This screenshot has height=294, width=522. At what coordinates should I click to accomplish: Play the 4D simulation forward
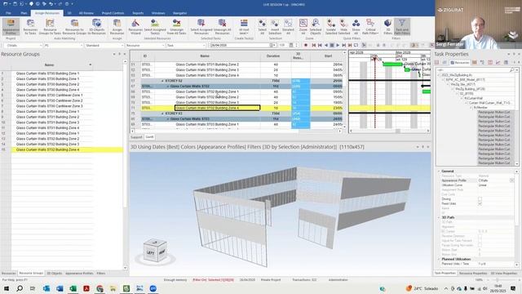pyautogui.click(x=338, y=45)
